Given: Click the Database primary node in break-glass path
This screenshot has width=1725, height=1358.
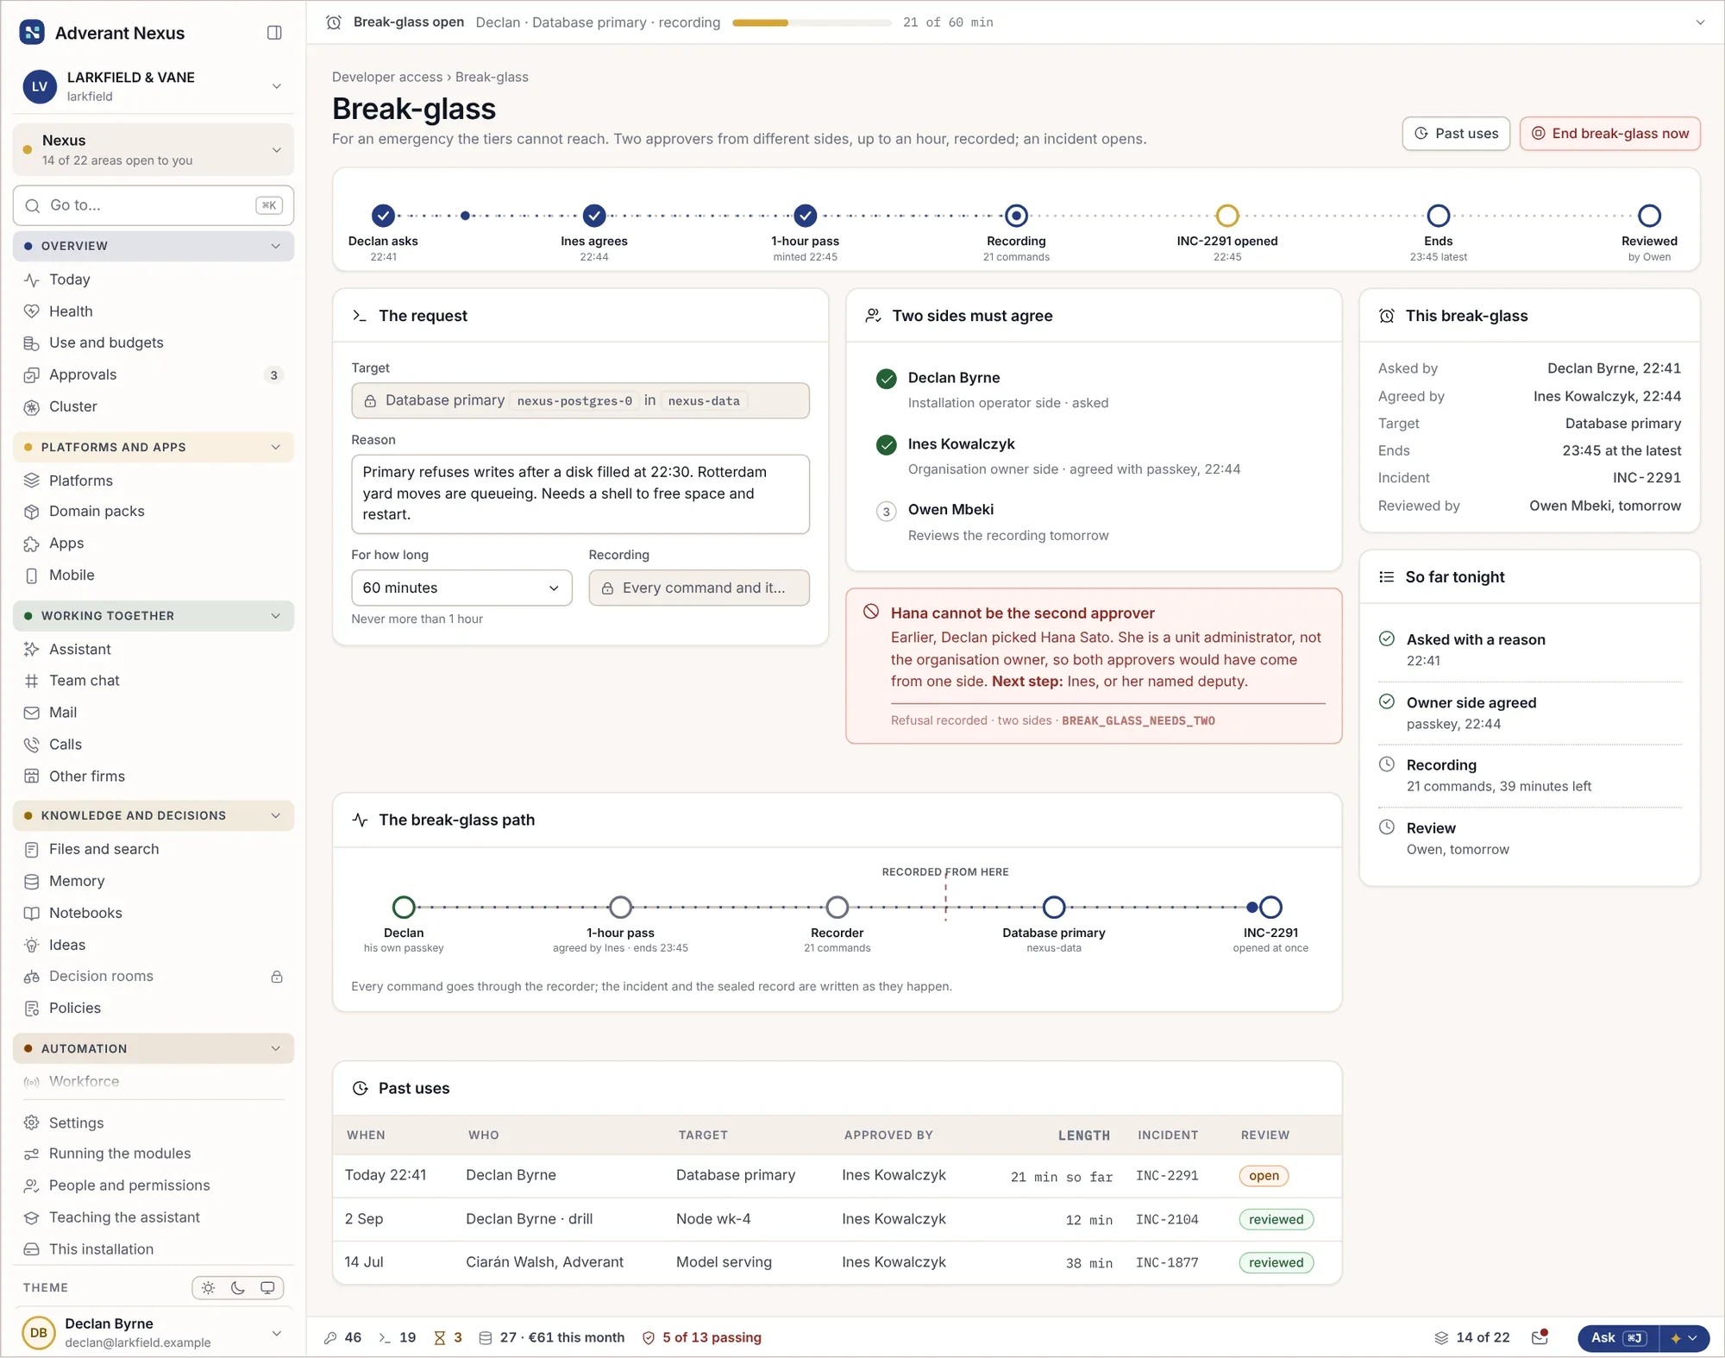Looking at the screenshot, I should click(1053, 907).
